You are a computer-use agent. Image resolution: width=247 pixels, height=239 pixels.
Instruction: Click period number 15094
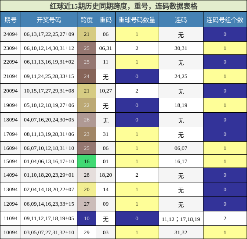coord(11,161)
